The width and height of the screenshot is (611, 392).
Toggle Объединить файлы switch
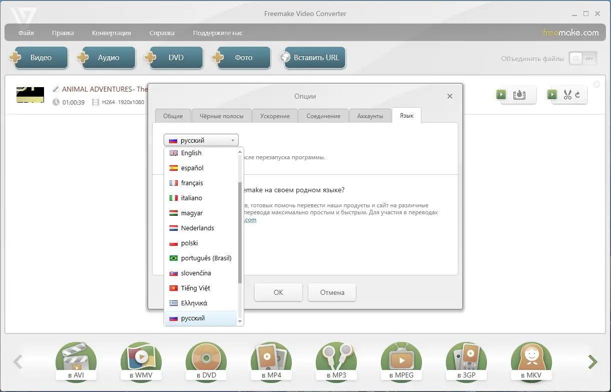pos(583,59)
